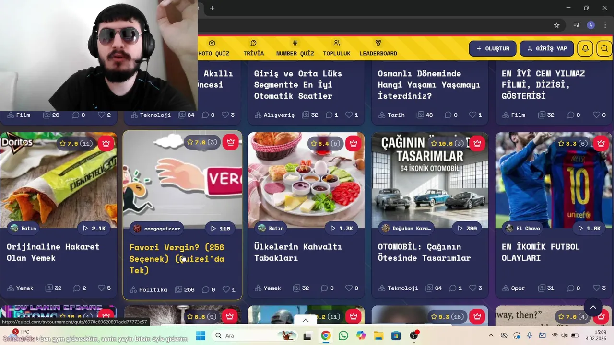This screenshot has width=614, height=345.
Task: Click the 8.3 rating on Messi card
Action: click(573, 143)
